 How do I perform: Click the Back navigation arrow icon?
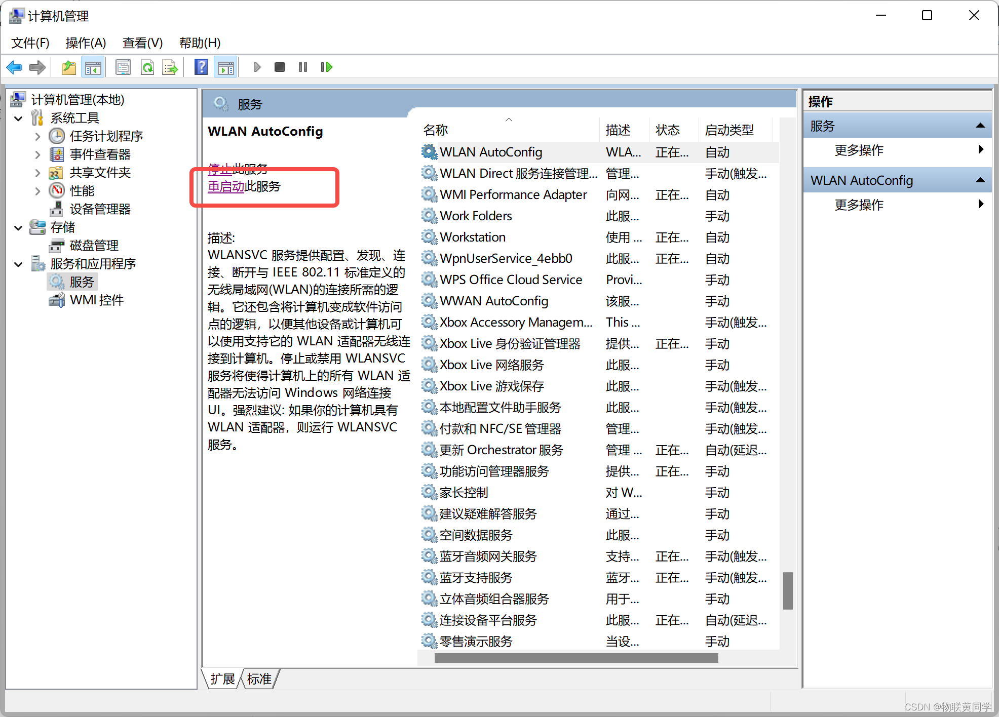coord(15,68)
